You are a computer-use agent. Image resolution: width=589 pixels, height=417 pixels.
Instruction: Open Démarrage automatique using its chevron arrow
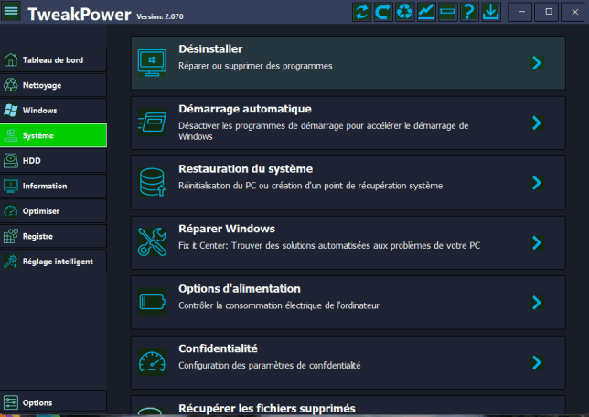coord(537,123)
